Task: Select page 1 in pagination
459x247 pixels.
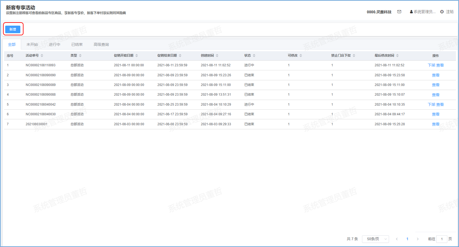Action: pyautogui.click(x=407, y=239)
